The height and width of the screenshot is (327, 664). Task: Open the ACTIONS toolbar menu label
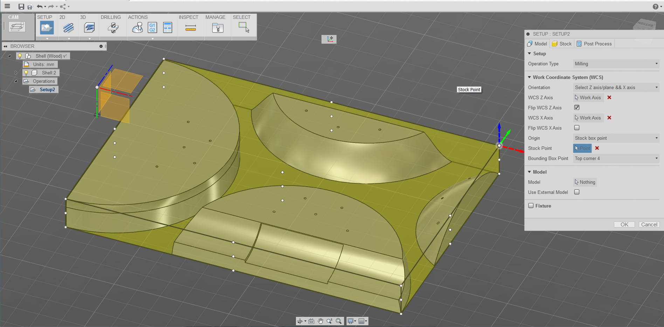click(x=138, y=17)
